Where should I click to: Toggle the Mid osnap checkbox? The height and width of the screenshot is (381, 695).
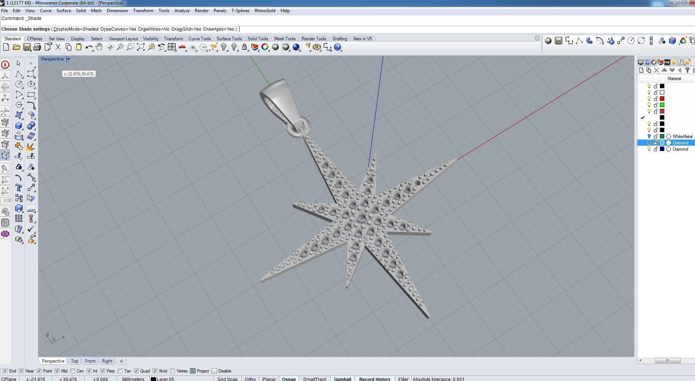[57, 371]
